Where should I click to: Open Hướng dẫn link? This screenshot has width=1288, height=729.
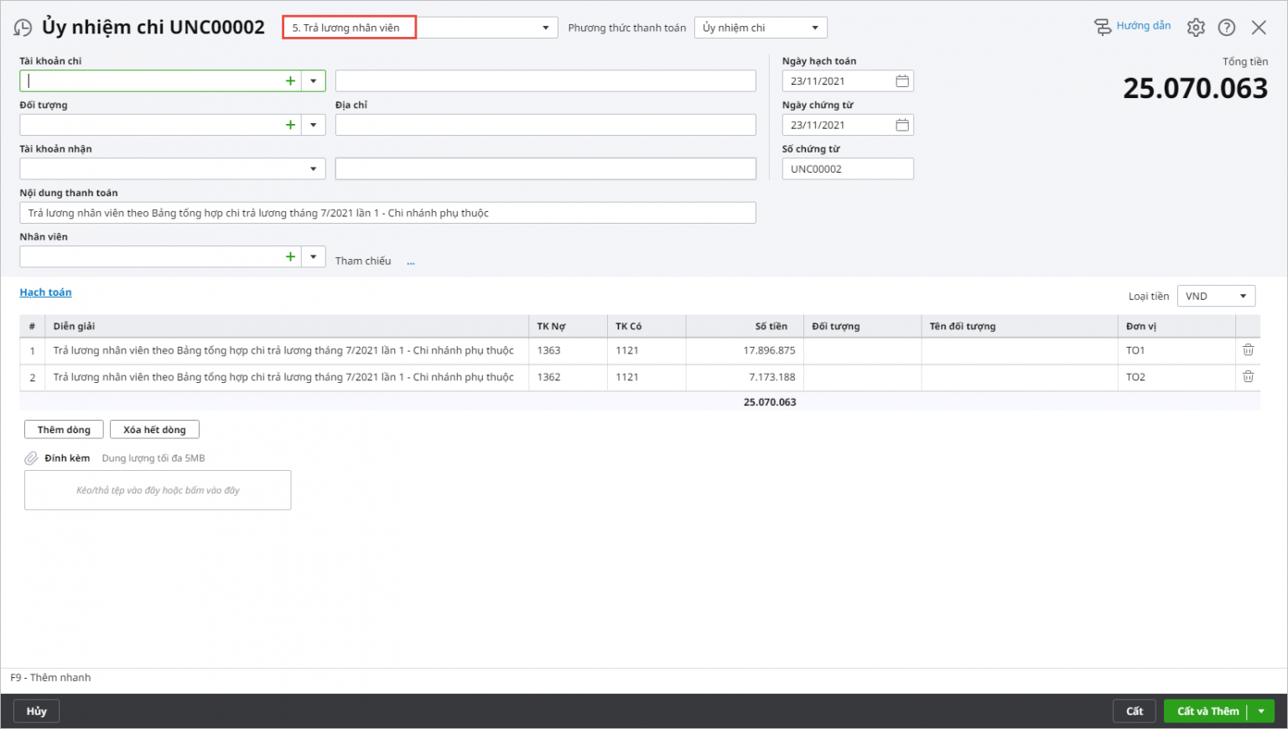point(1144,26)
